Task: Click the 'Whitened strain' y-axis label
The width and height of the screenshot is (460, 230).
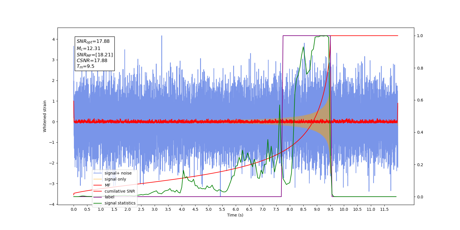Action: pyautogui.click(x=45, y=116)
